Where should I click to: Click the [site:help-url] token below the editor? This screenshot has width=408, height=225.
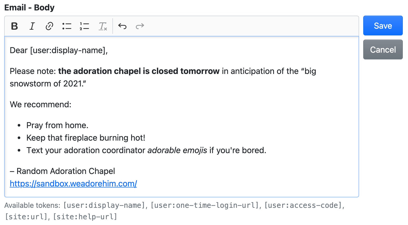(x=85, y=217)
